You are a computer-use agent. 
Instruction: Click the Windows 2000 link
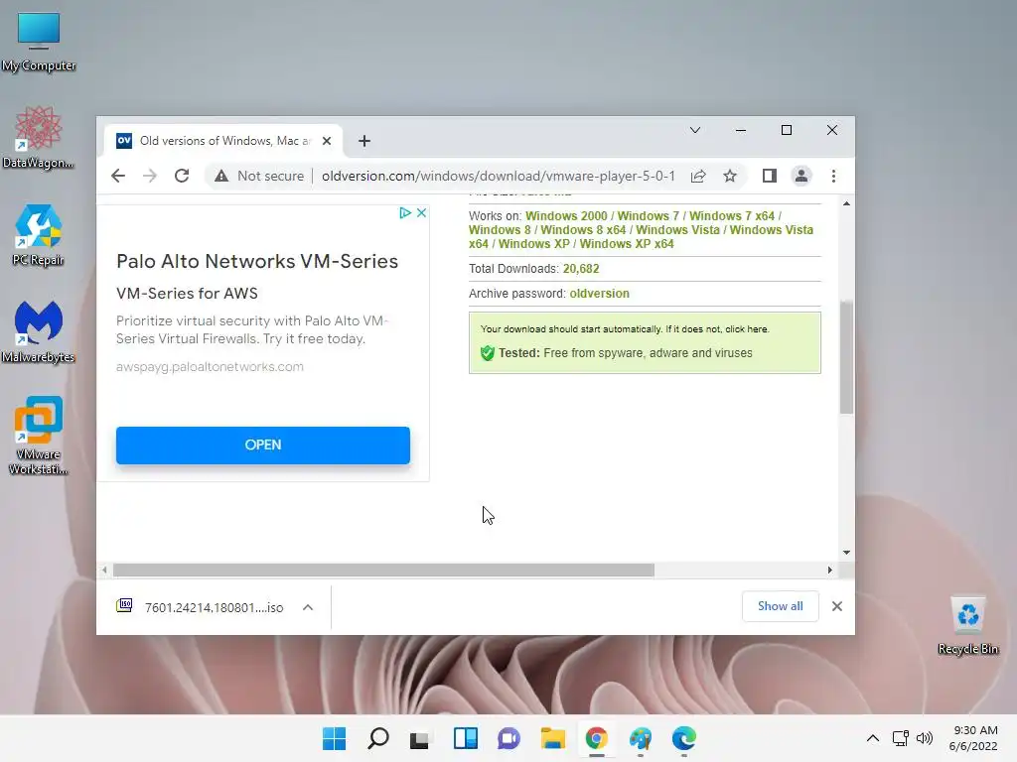coord(566,215)
